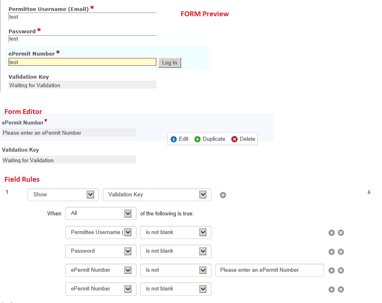Remove the last ePermit Number condition

341,289
